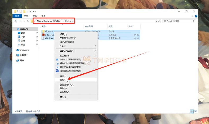Click the pin icon next to 桌面
Screen dimensions: 209x124
coord(37,33)
